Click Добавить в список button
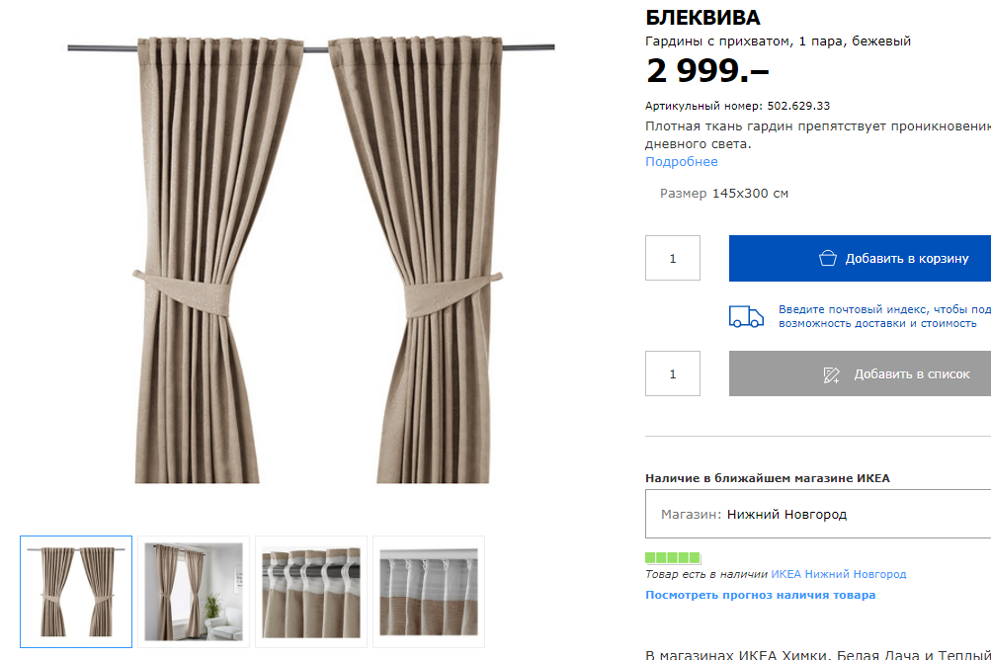This screenshot has width=991, height=660. click(x=860, y=373)
